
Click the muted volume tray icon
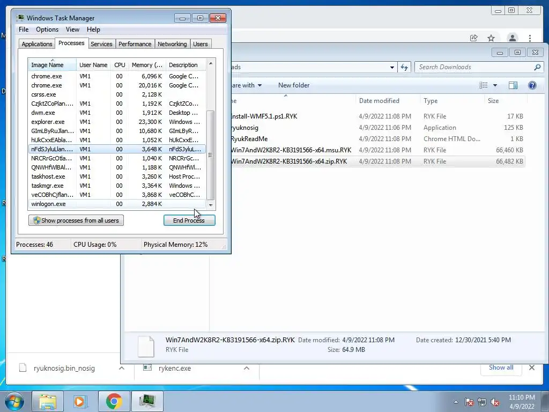[495, 402]
